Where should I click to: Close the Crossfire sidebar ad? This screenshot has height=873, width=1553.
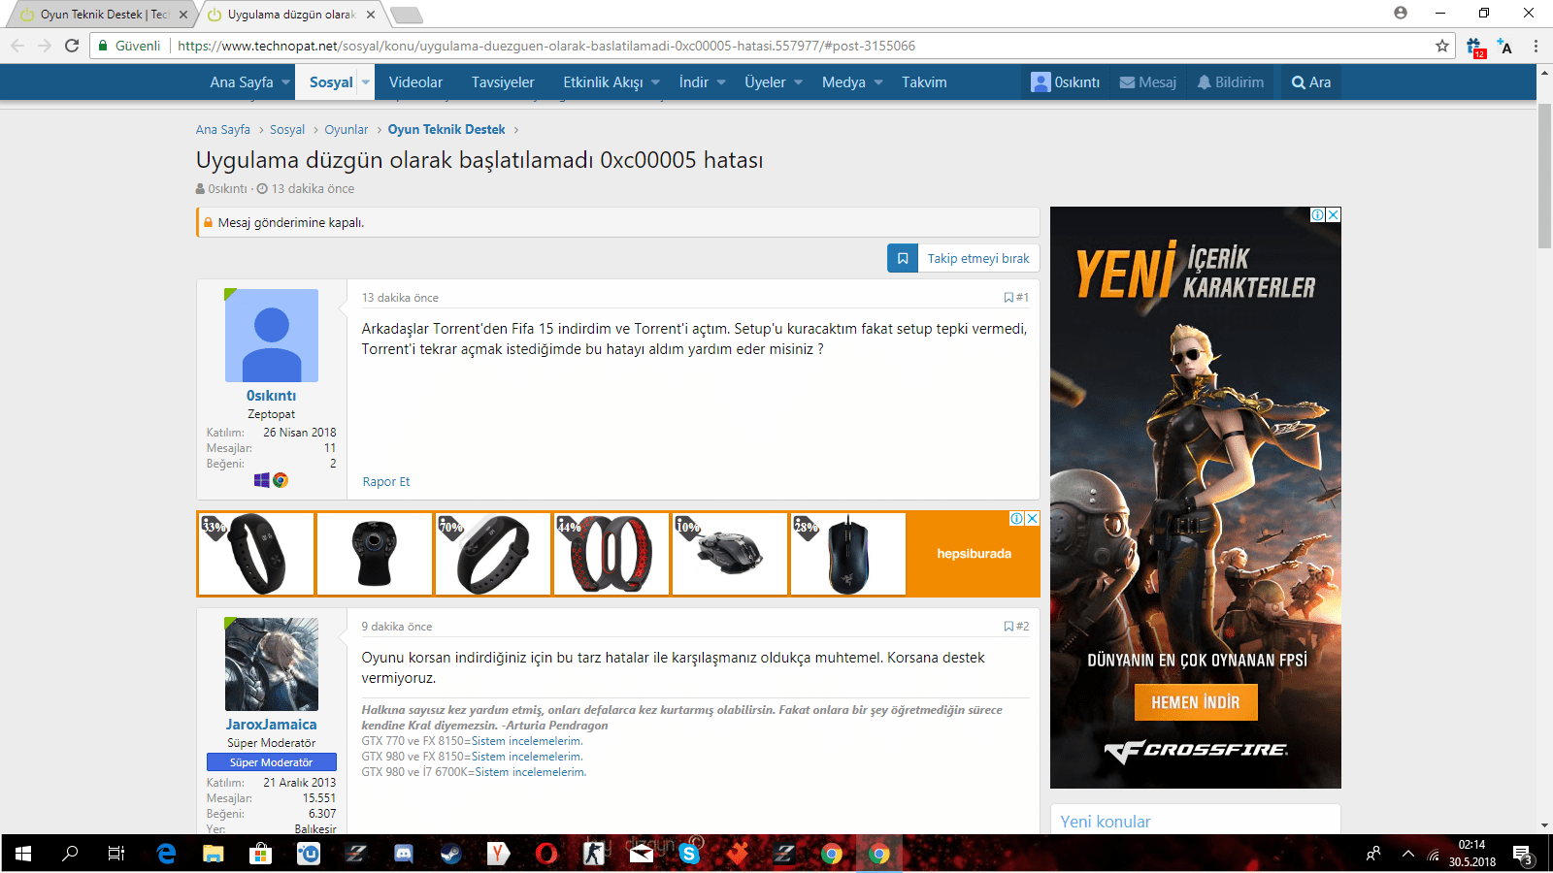(1334, 215)
